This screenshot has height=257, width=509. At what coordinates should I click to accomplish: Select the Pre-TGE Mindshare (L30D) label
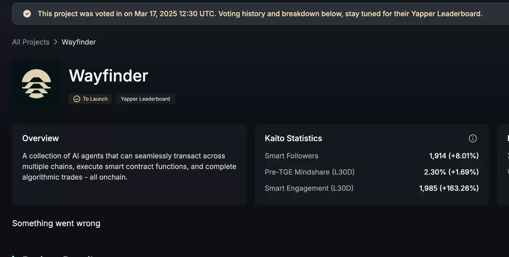point(309,172)
